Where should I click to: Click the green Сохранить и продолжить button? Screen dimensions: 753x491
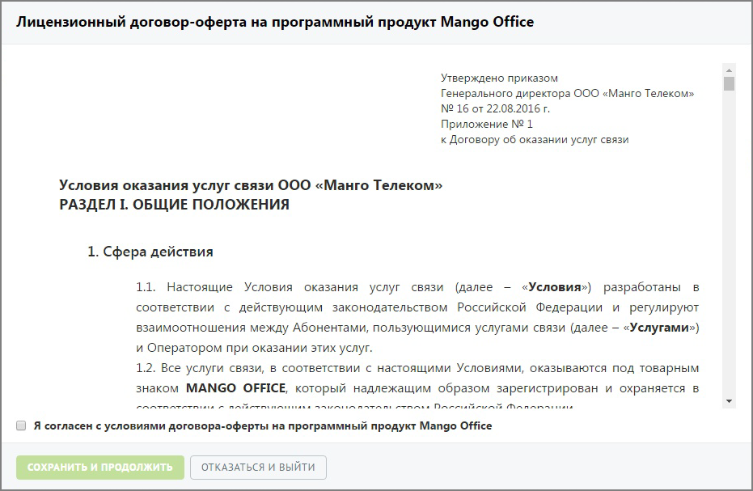point(100,467)
